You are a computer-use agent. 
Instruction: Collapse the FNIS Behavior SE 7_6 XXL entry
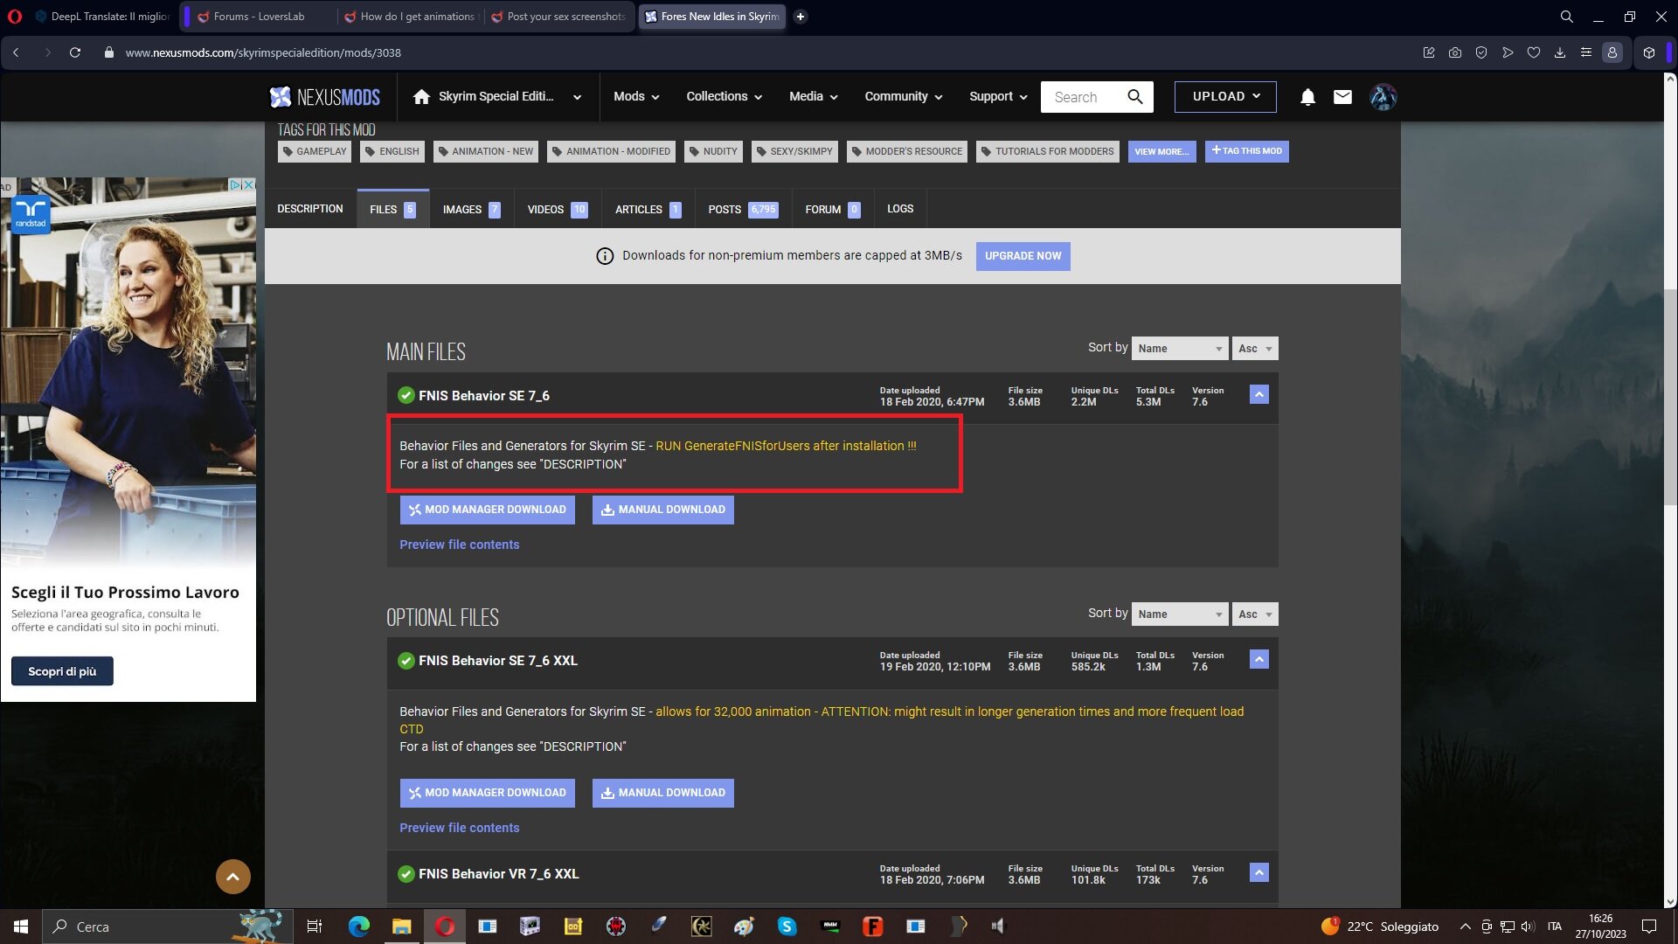coord(1258,660)
